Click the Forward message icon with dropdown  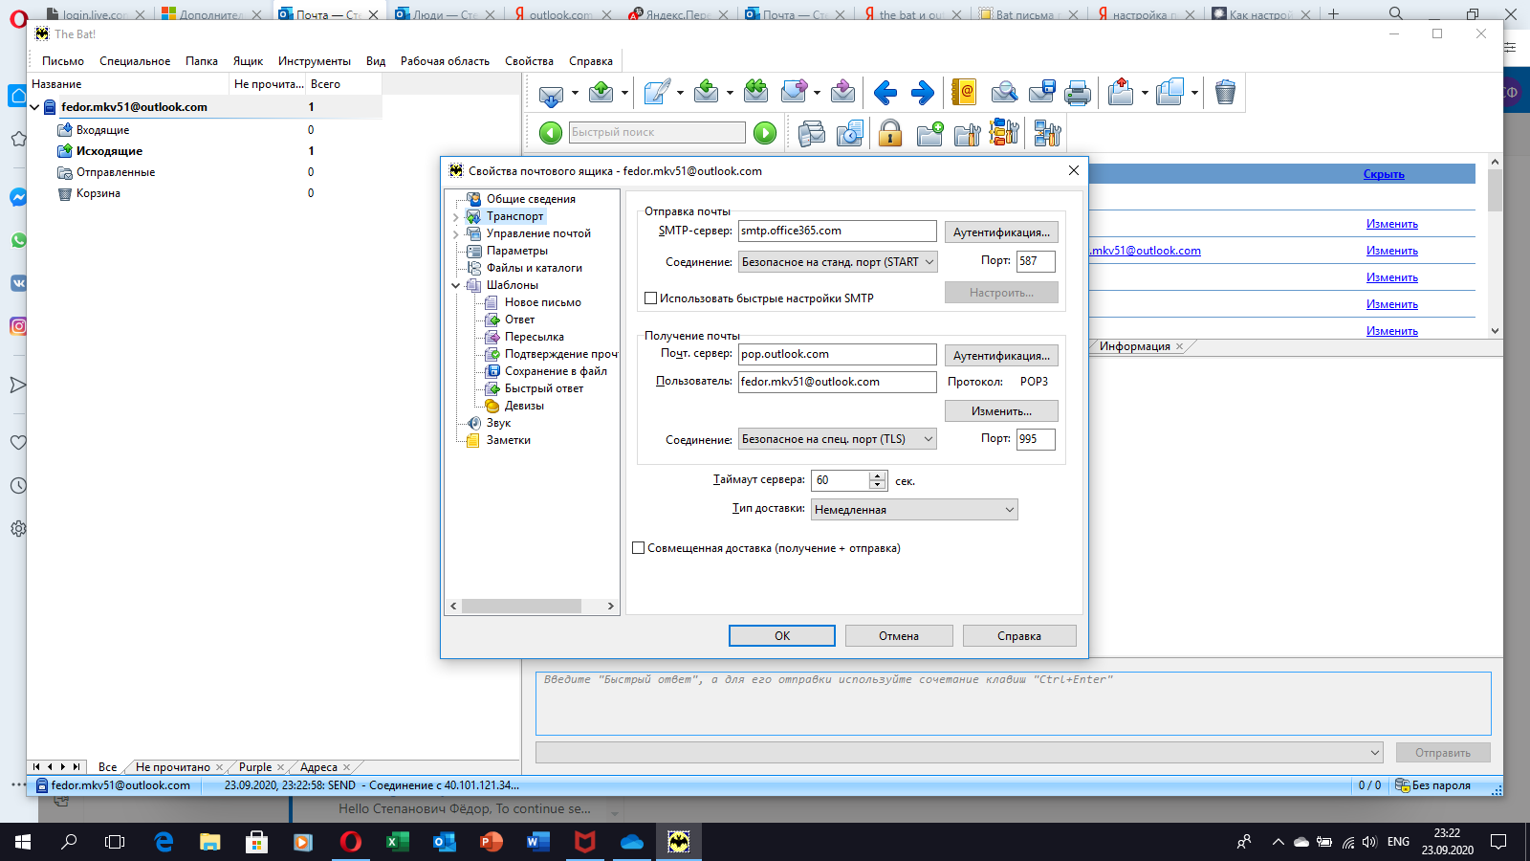(794, 93)
